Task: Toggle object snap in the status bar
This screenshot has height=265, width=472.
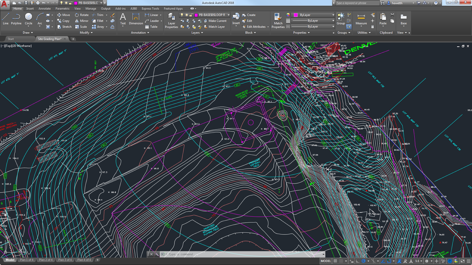Action: (x=389, y=261)
